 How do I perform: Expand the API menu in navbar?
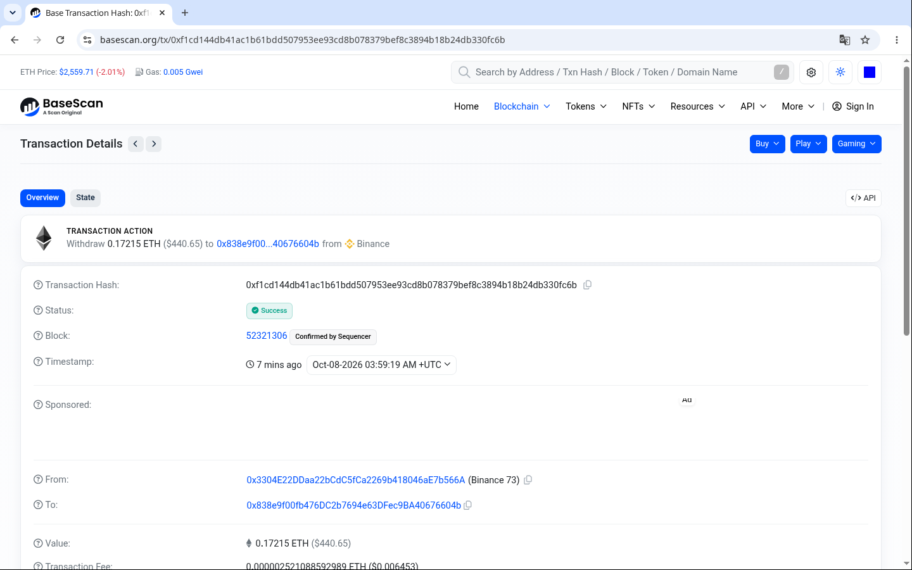point(754,106)
